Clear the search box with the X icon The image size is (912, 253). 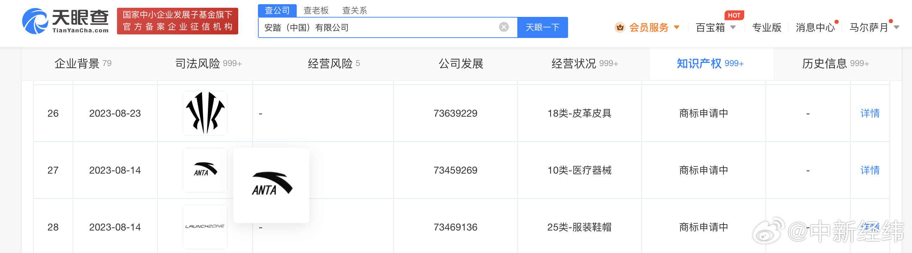[504, 27]
